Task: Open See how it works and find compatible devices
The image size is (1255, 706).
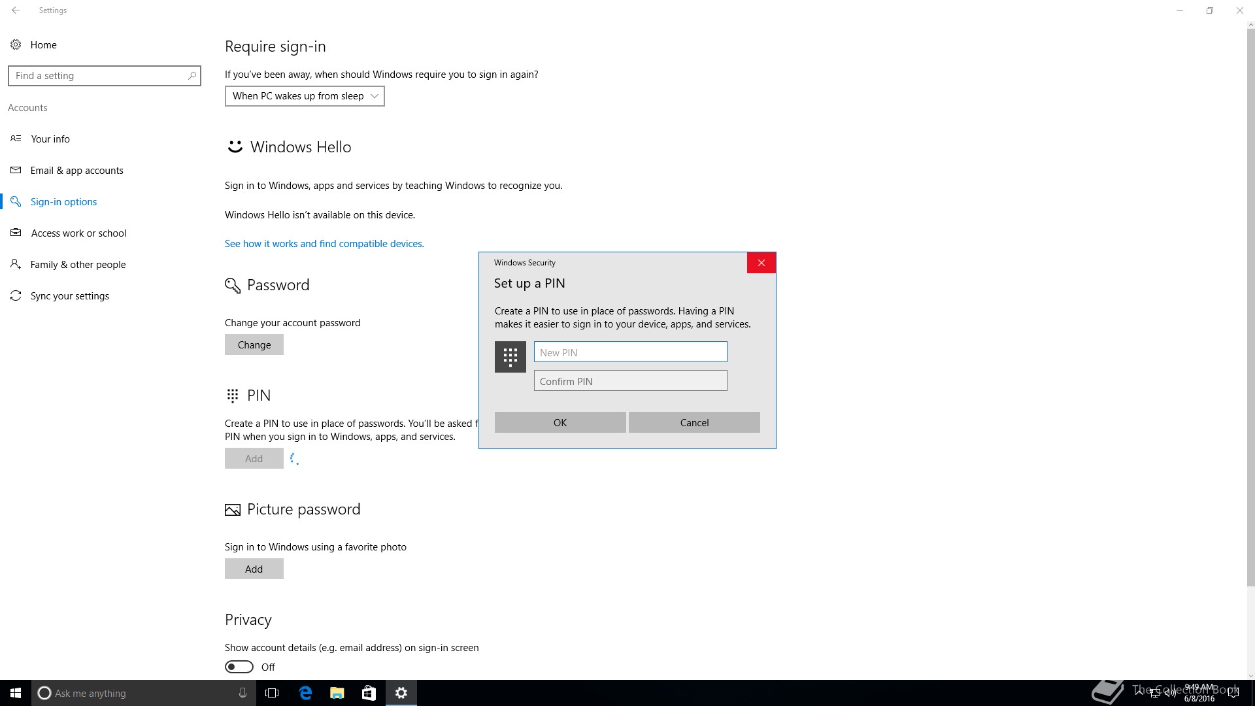Action: pos(324,243)
